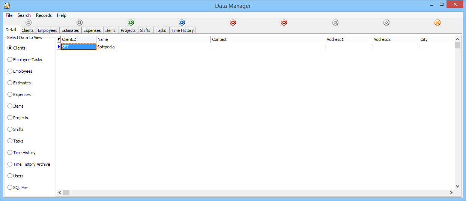Open the Help menu

click(x=62, y=15)
